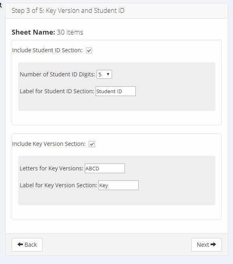Click the Label for Student ID Section caption
Screen dimensions: 233x264
tap(57, 91)
